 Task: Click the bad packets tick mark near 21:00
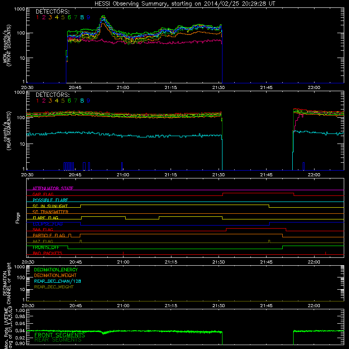123,253
